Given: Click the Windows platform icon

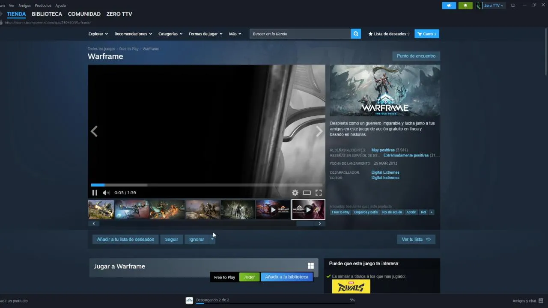Looking at the screenshot, I should [x=311, y=266].
